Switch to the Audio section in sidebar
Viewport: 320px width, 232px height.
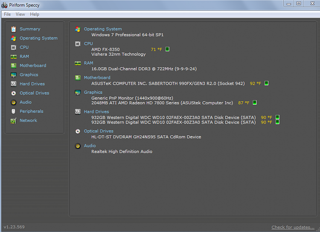point(26,102)
